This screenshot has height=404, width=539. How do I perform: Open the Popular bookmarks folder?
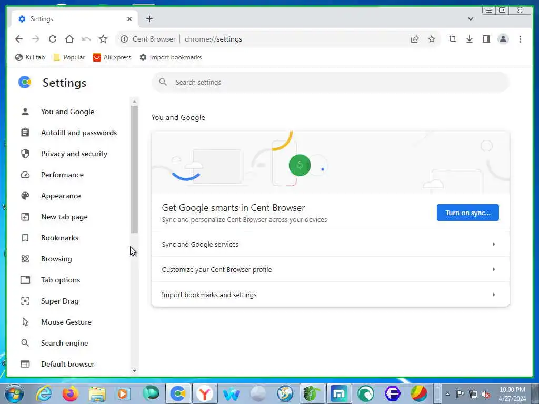click(69, 57)
